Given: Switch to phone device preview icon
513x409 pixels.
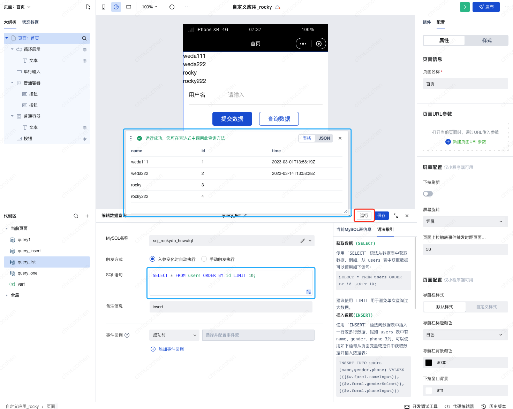Looking at the screenshot, I should 104,7.
